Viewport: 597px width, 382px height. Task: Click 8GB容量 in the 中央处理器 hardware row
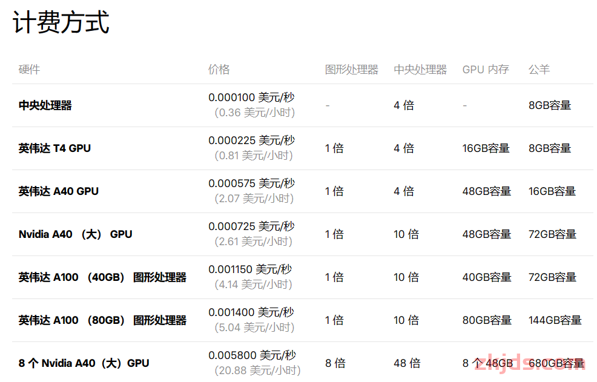pos(550,105)
